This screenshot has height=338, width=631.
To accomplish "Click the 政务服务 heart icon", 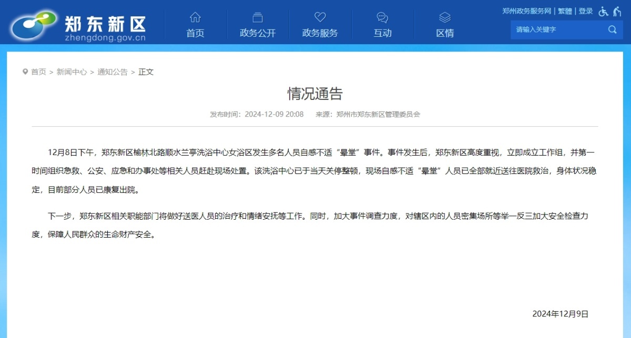I will 320,17.
